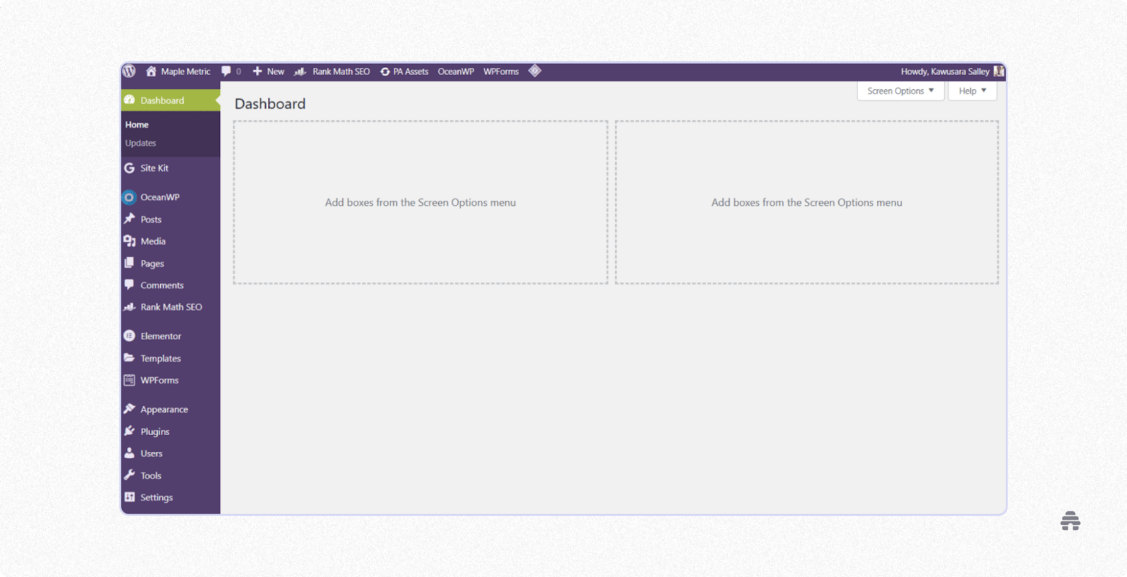Open the Plugins menu label

click(x=155, y=431)
